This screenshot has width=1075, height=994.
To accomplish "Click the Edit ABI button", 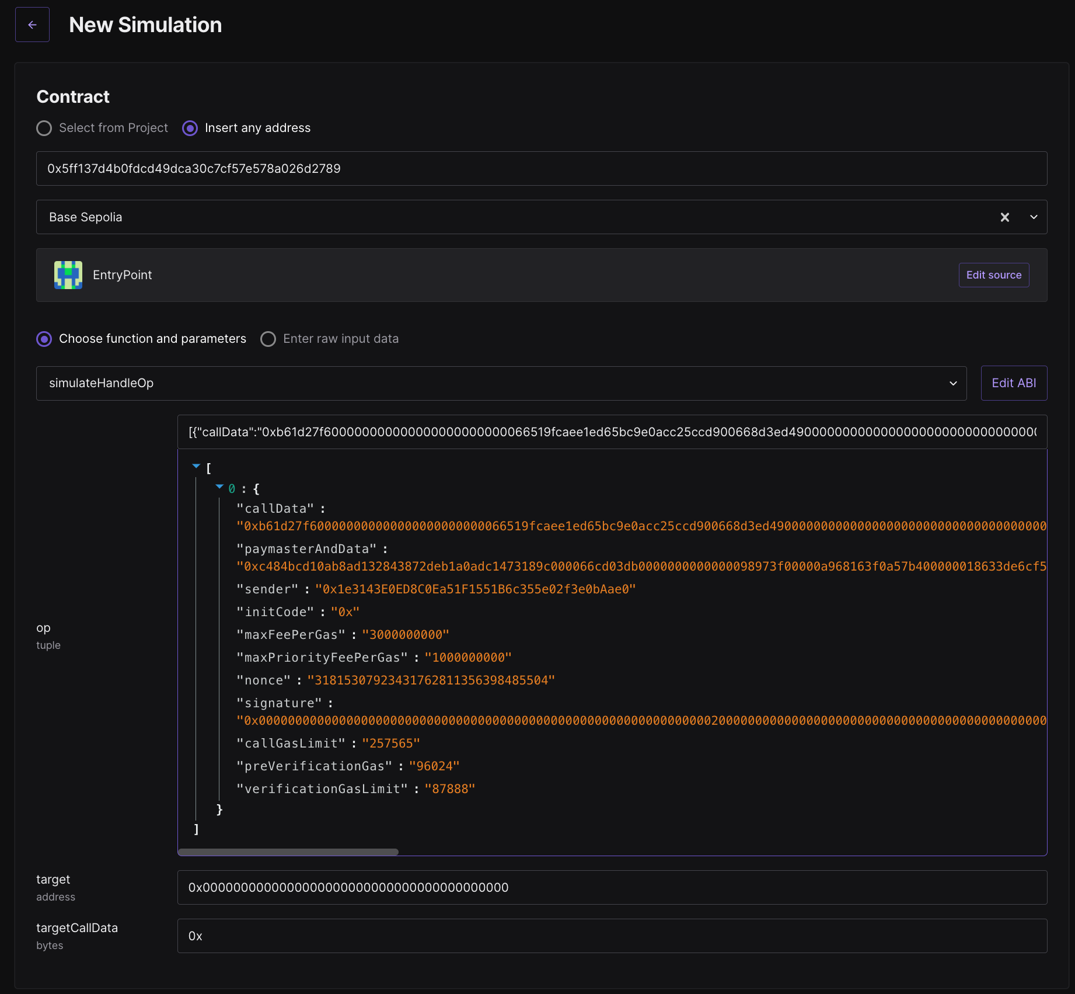I will click(x=1014, y=383).
